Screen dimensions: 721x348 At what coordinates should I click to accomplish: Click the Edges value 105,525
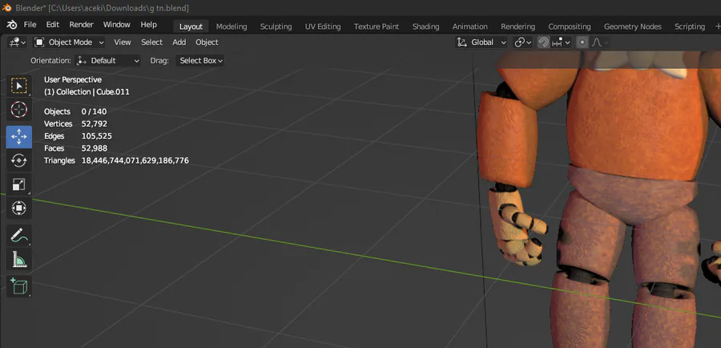(x=97, y=136)
